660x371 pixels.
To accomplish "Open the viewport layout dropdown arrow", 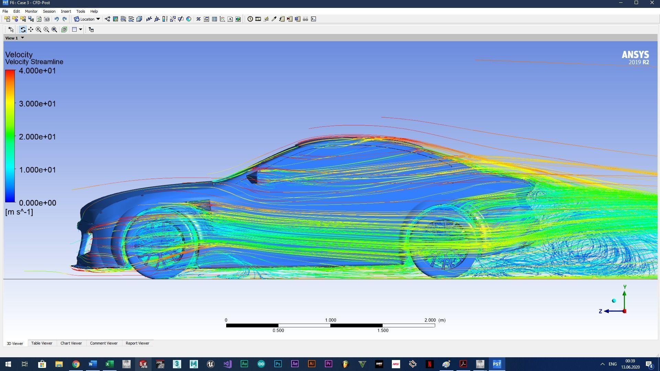I will pyautogui.click(x=80, y=30).
